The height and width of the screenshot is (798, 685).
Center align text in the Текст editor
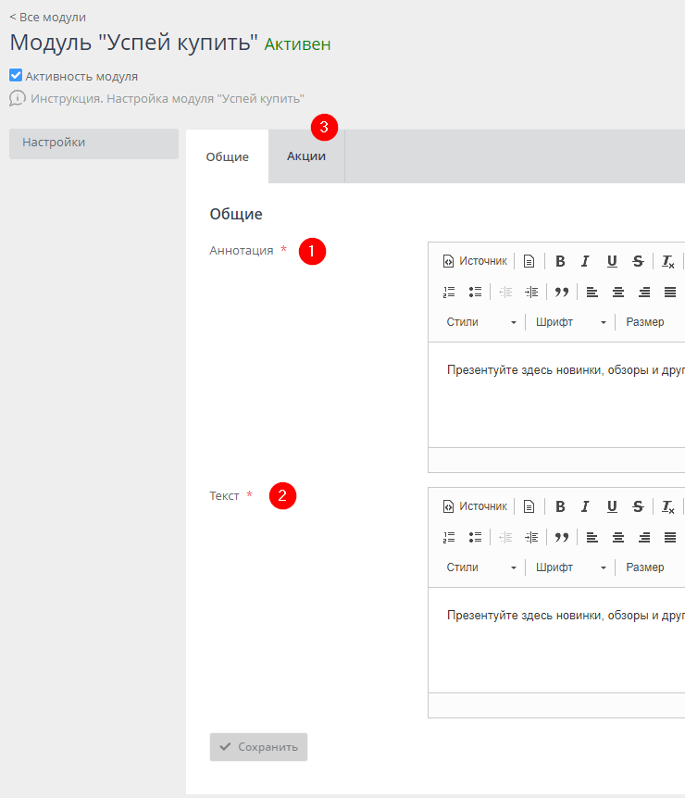pyautogui.click(x=617, y=537)
